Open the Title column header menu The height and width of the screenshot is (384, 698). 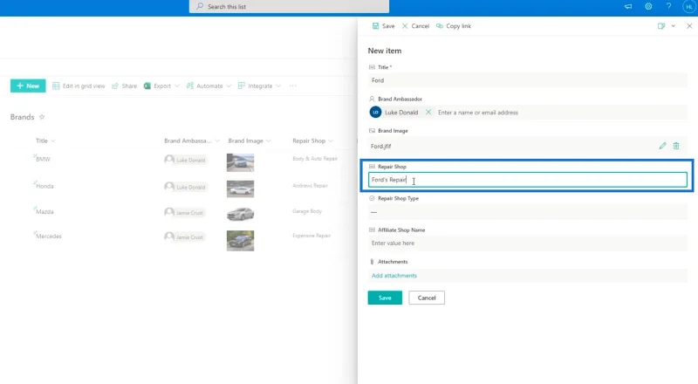click(45, 141)
